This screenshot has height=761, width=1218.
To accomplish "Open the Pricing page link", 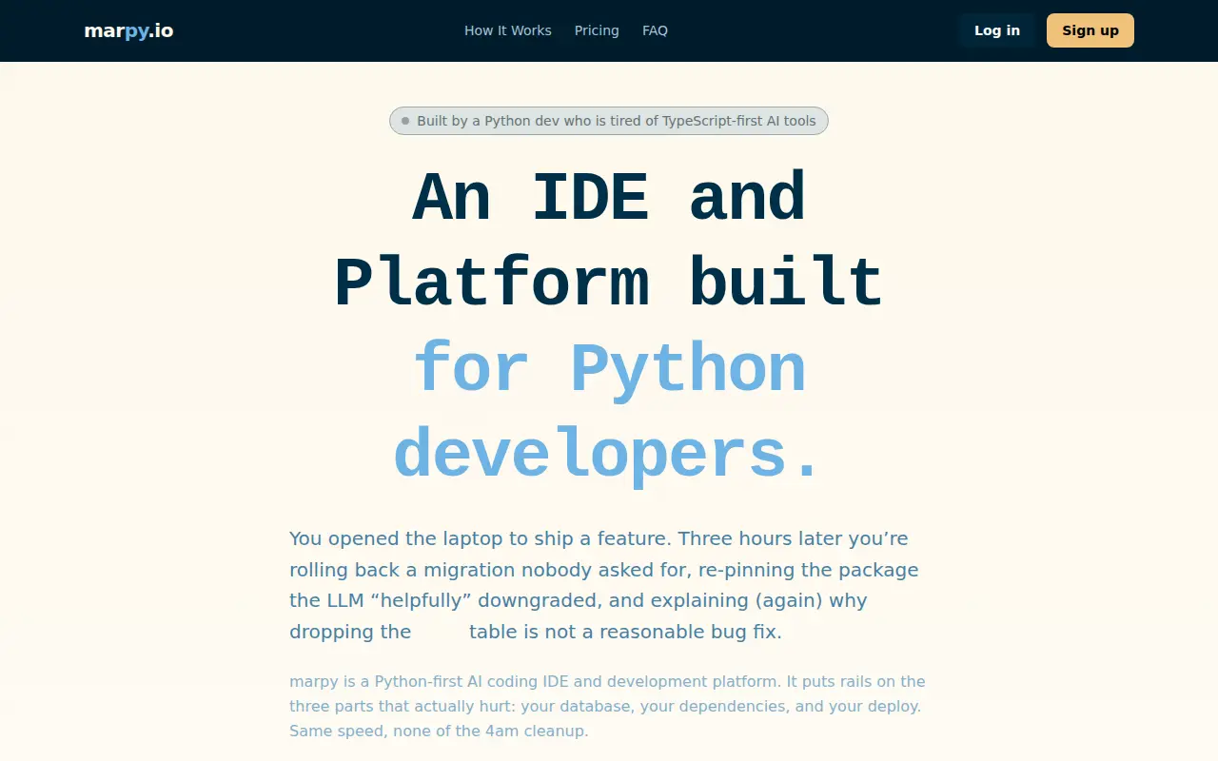I will [x=597, y=30].
